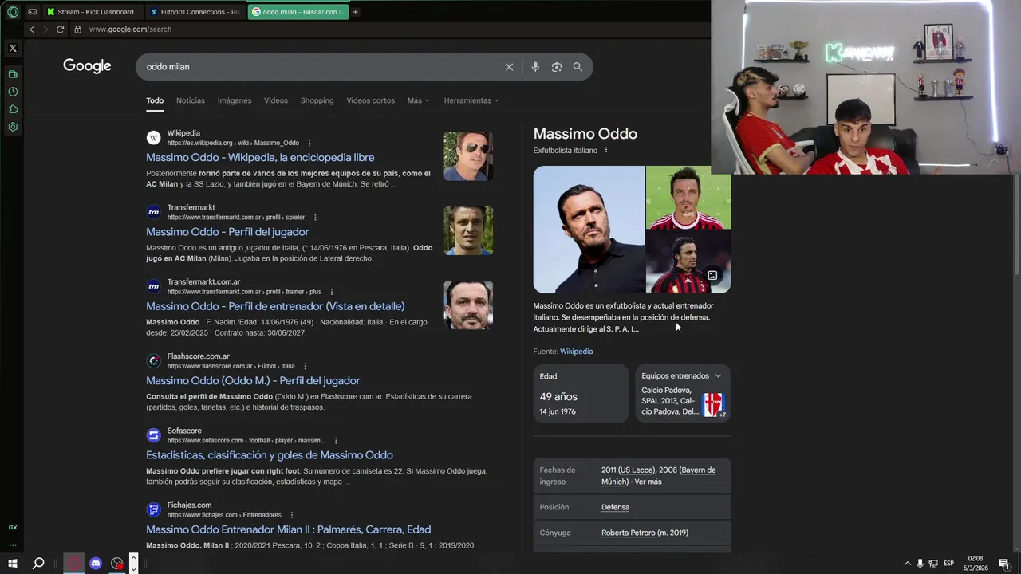Open the three-dot sidebar setup menu
The image size is (1021, 574).
tap(13, 545)
